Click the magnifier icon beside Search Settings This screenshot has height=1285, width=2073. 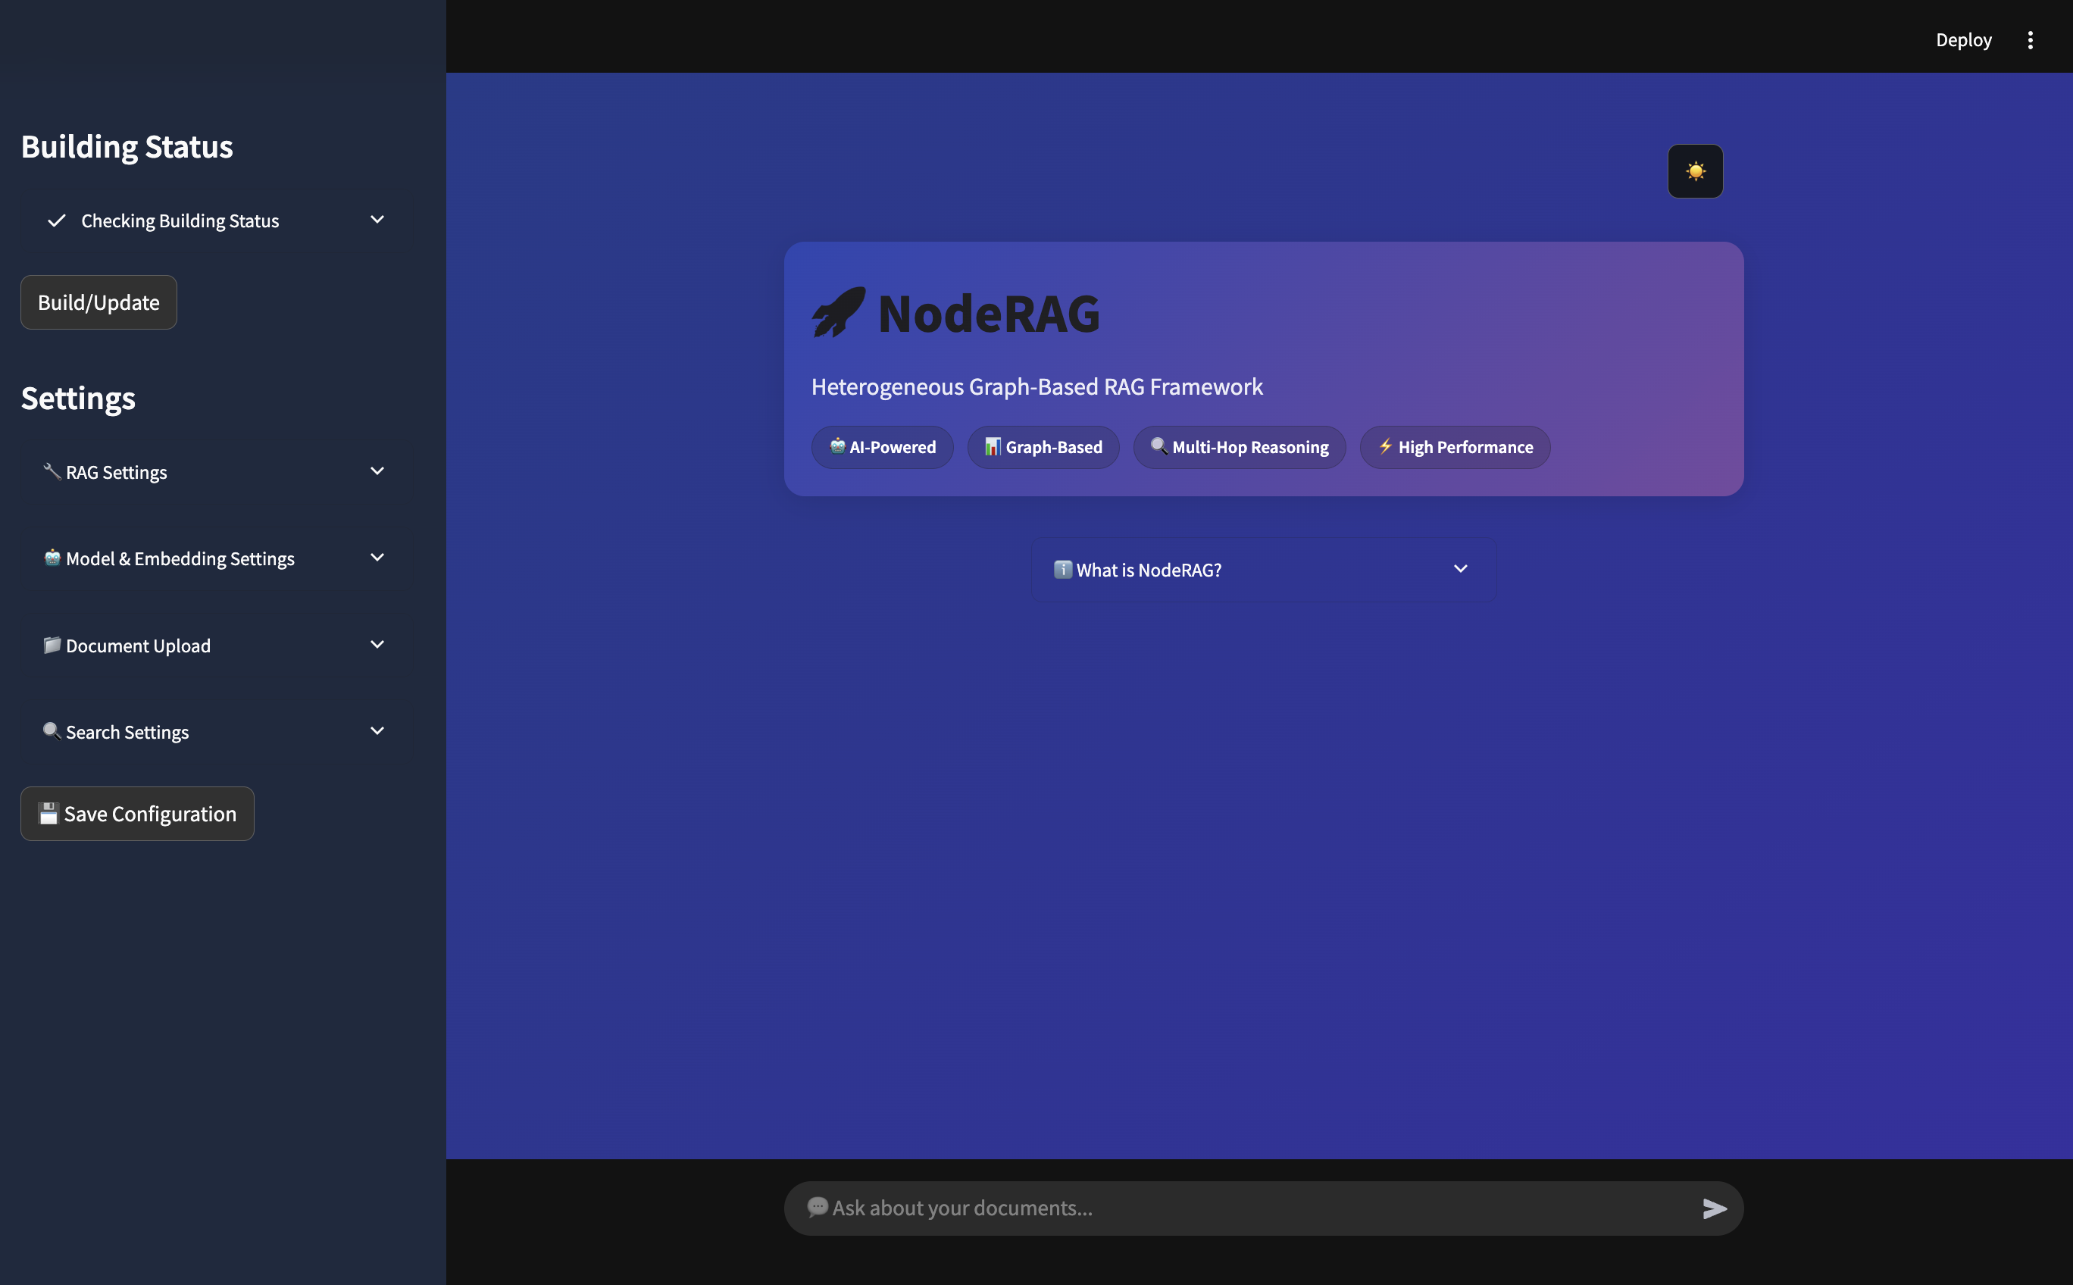pos(52,731)
